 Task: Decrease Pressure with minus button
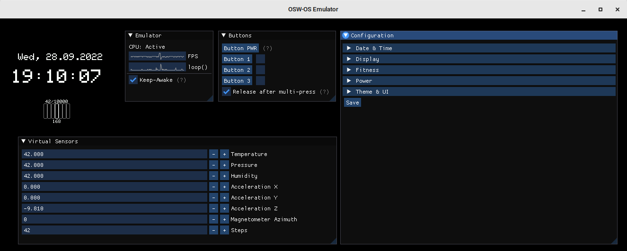213,165
